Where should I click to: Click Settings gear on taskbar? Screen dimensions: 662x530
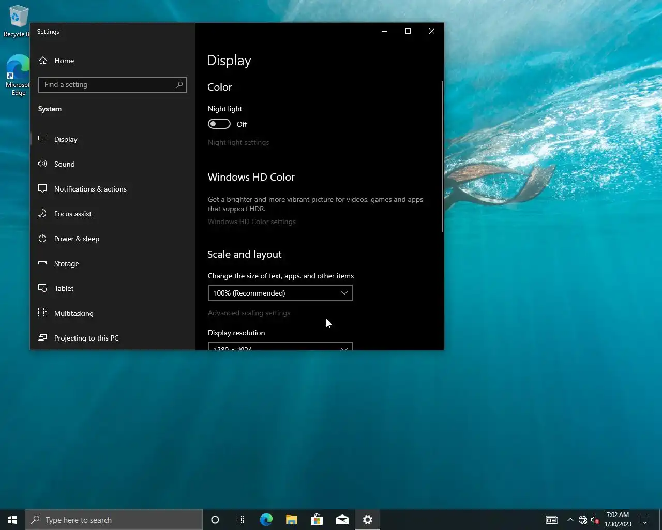367,520
